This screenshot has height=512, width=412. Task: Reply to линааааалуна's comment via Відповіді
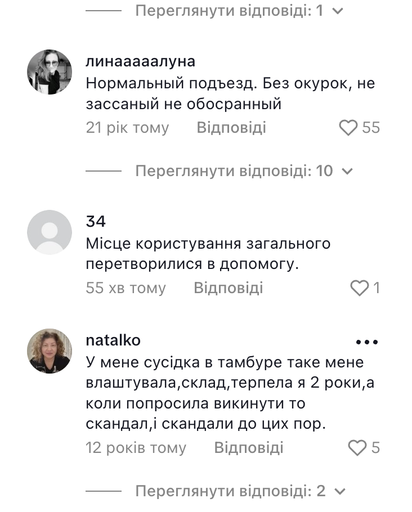tap(231, 128)
